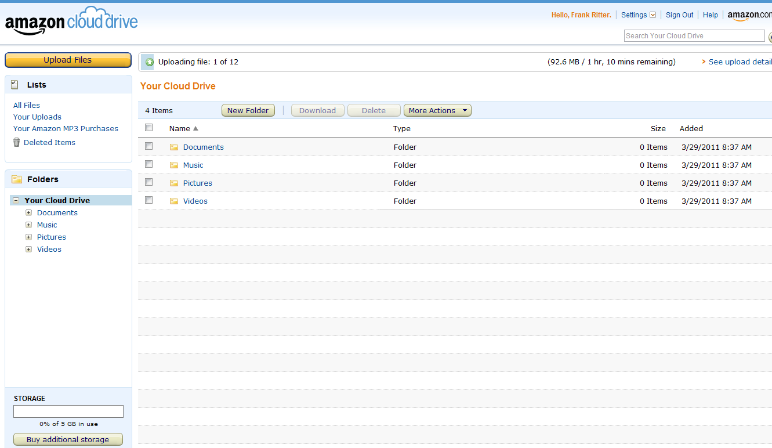This screenshot has height=448, width=772.
Task: Click the search go button beside search field
Action: pos(770,38)
